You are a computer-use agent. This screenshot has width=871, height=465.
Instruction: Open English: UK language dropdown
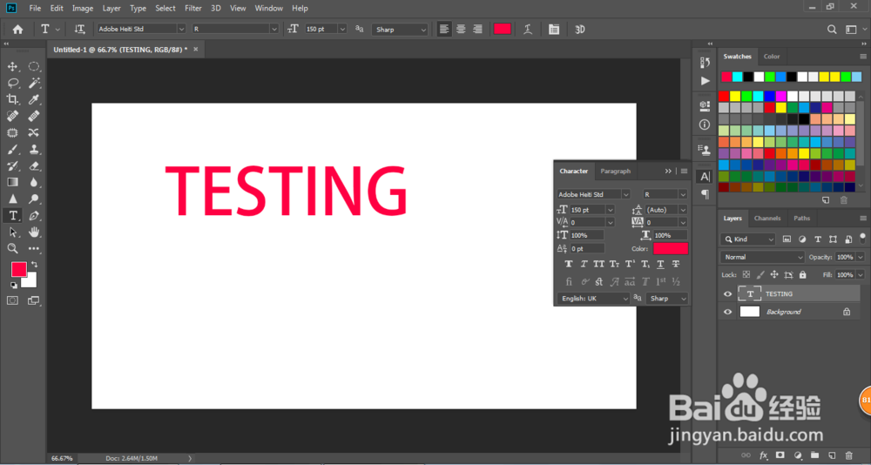[593, 299]
